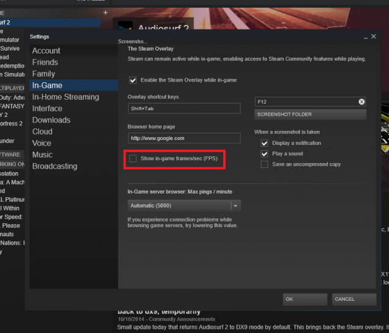This screenshot has height=333, width=389.
Task: Select the In-Game settings tab
Action: pos(74,85)
